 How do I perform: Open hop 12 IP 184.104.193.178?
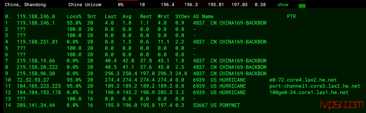39,92
